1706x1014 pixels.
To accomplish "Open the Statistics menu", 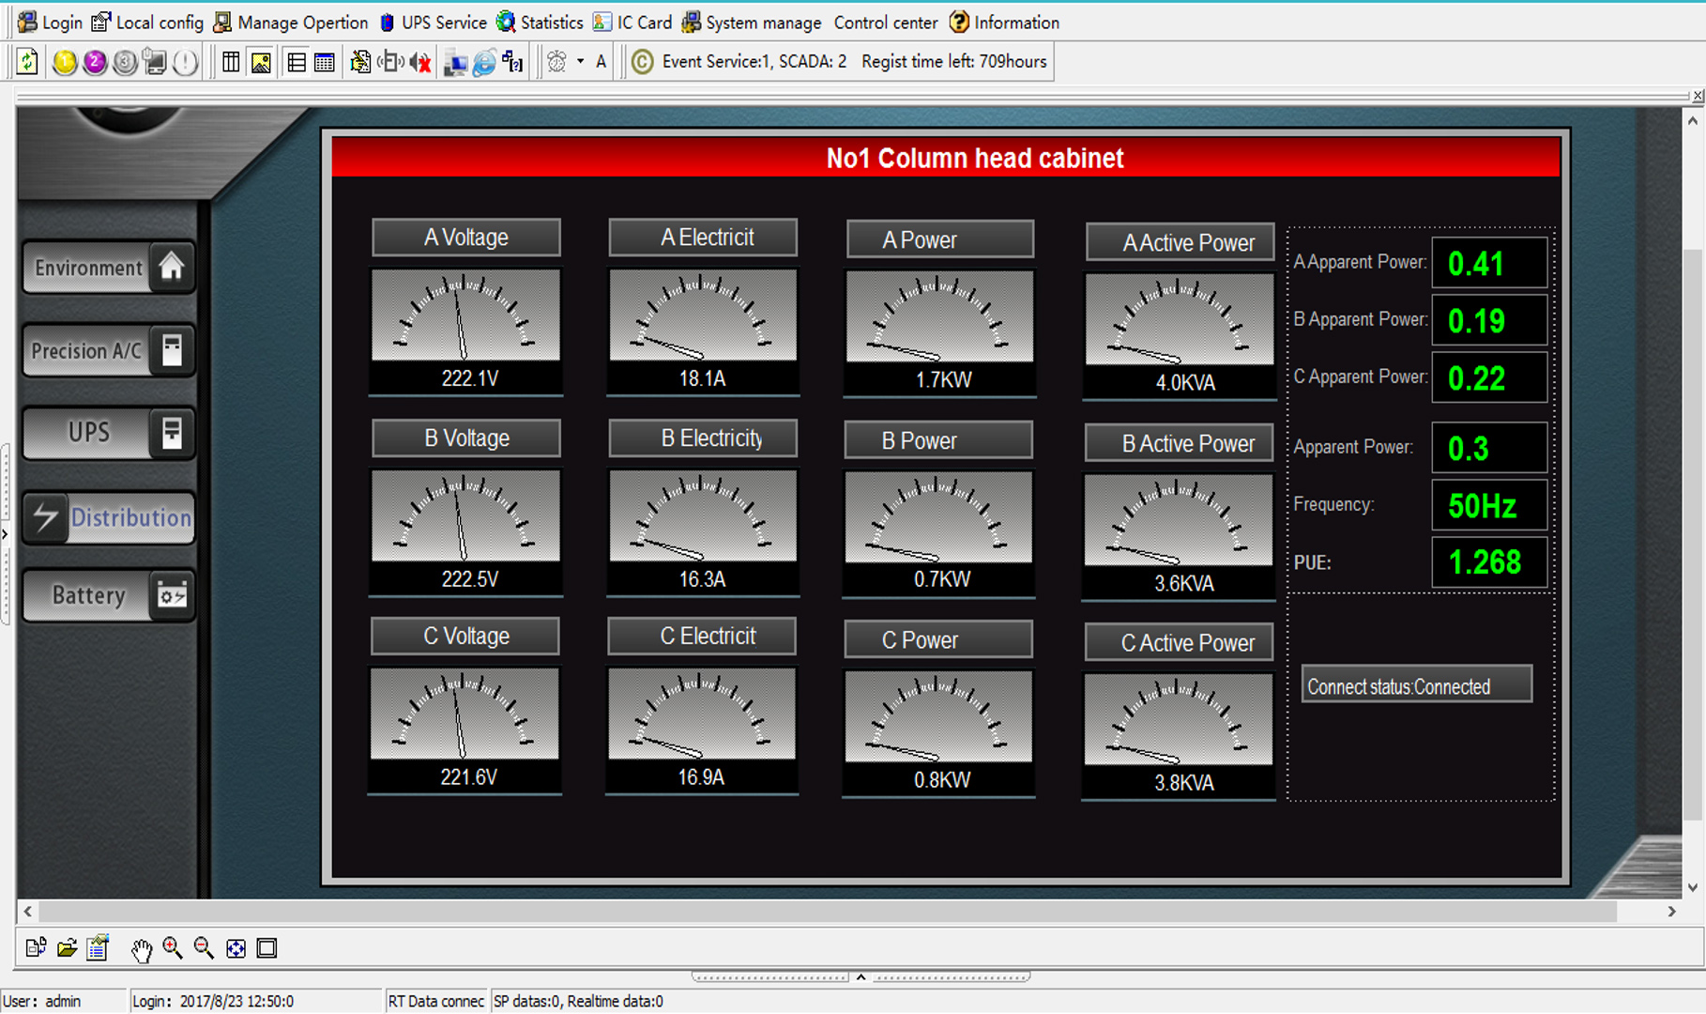I will [x=540, y=23].
